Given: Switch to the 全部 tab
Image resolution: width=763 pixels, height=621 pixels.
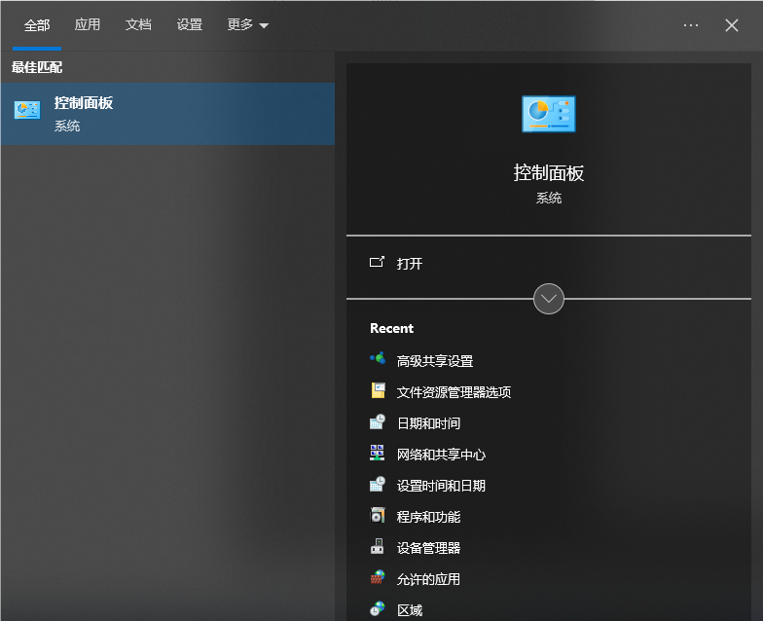Looking at the screenshot, I should pyautogui.click(x=37, y=25).
